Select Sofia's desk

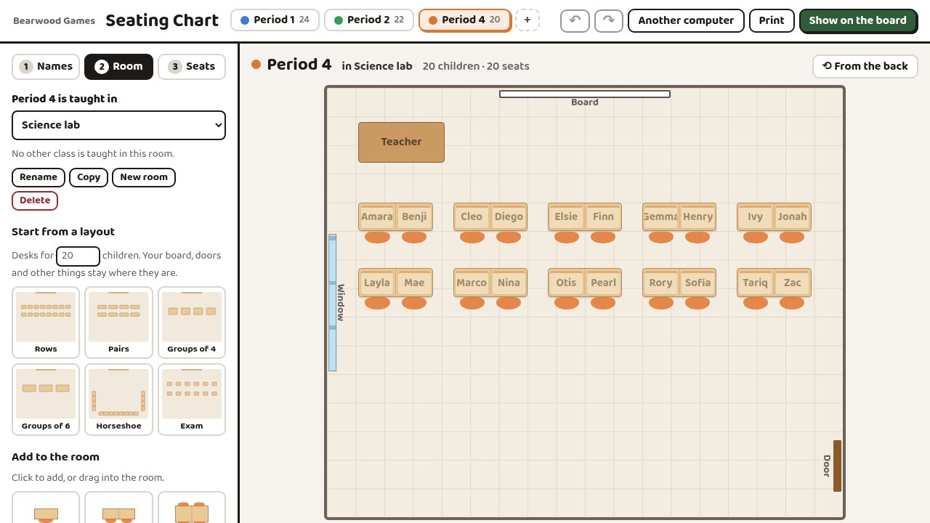tap(697, 283)
